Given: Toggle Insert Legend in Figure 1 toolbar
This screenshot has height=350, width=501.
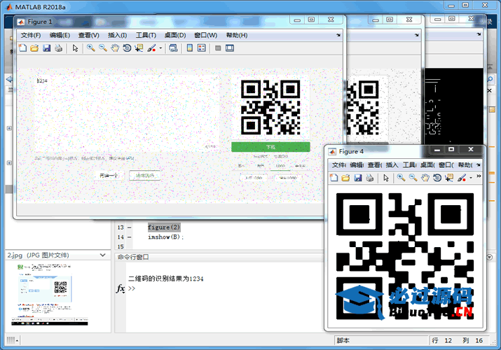Looking at the screenshot, I should 202,48.
